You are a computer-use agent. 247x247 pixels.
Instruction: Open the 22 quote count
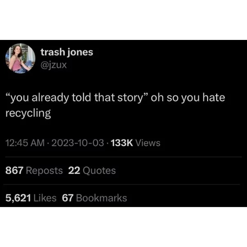coord(74,170)
